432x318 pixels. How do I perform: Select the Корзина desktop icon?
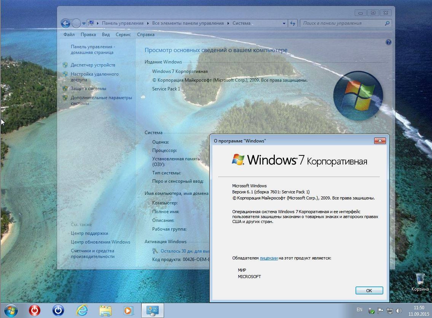[x=420, y=282]
